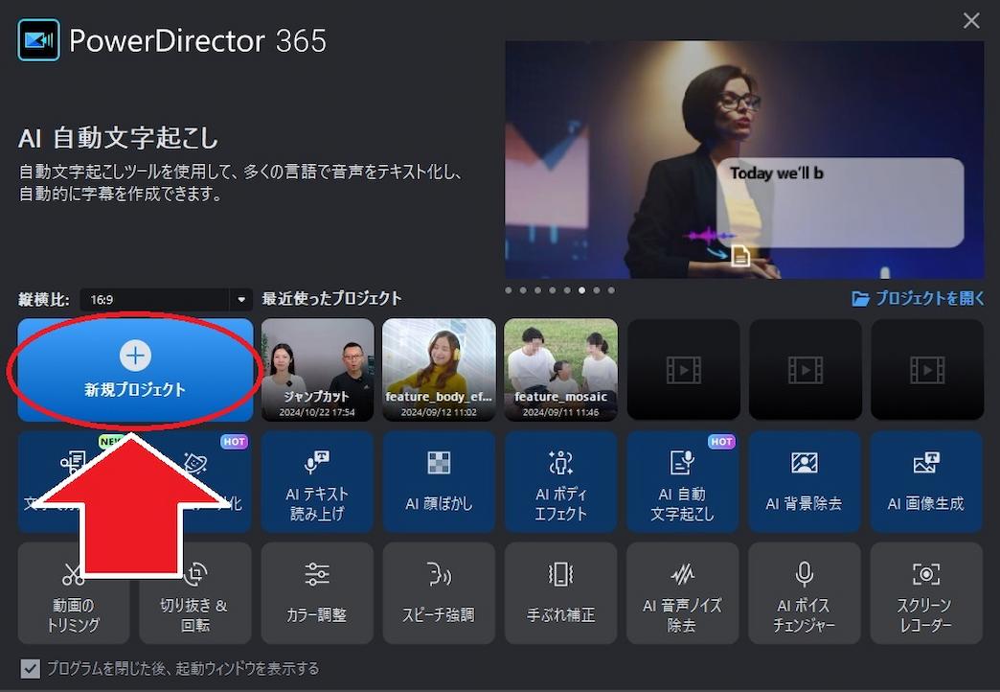This screenshot has width=1000, height=692.
Task: Launch AI 画像生成 tool
Action: [x=926, y=482]
